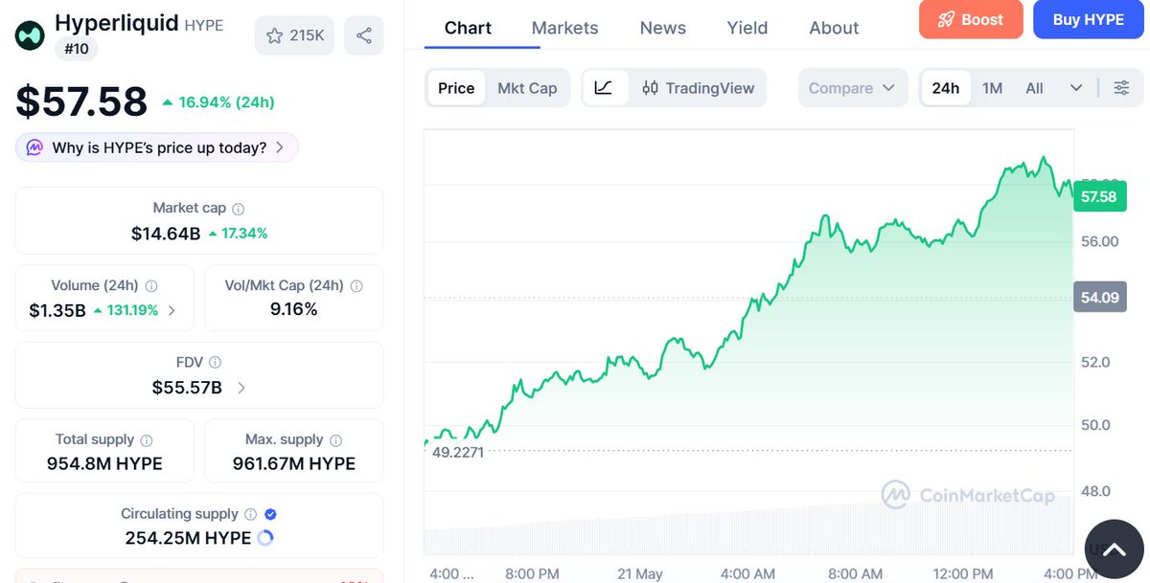The width and height of the screenshot is (1150, 583).
Task: Expand more time range options chevron
Action: pyautogui.click(x=1076, y=88)
